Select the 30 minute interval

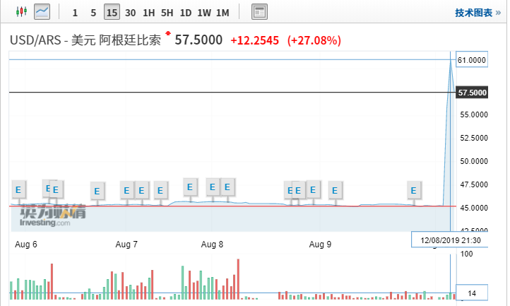(x=130, y=13)
